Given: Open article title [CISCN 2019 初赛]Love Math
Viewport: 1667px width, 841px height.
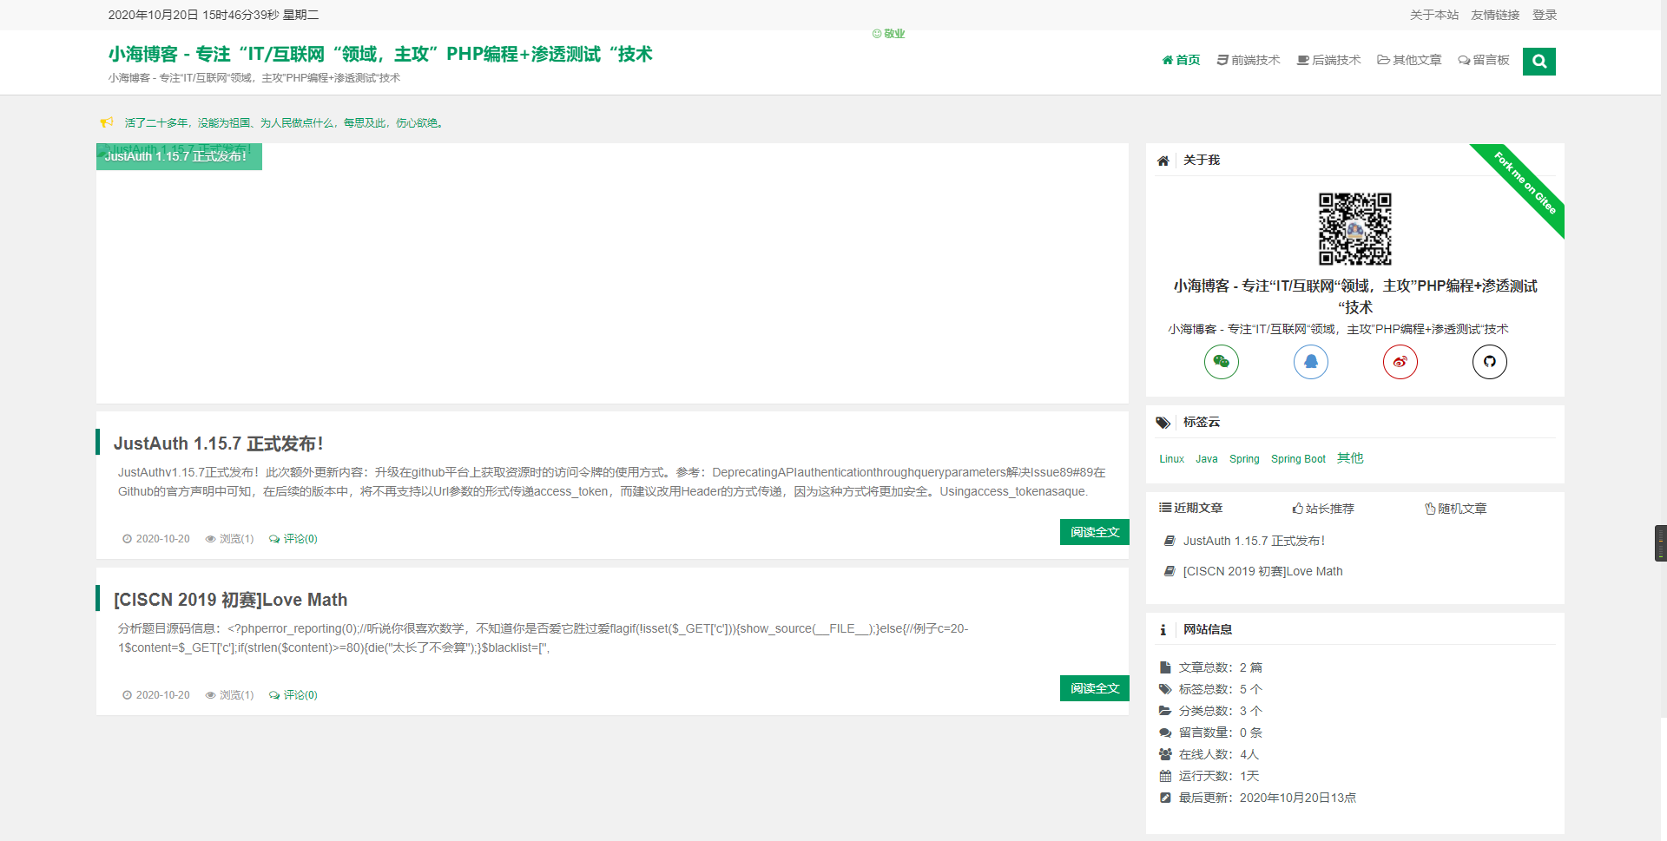Looking at the screenshot, I should coord(230,600).
